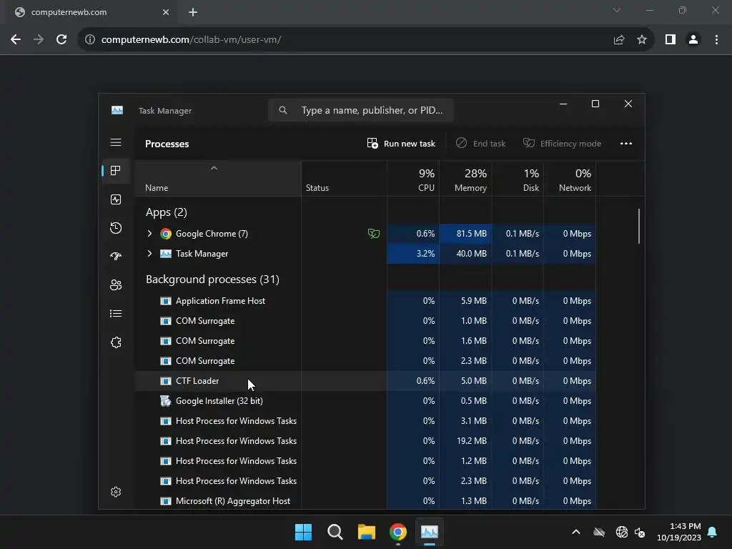Sort processes by Disk column
This screenshot has height=549, width=732.
click(x=518, y=179)
